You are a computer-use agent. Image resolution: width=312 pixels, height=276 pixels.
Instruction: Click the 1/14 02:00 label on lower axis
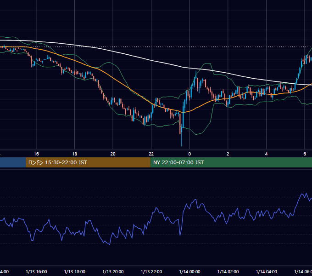coord(228,271)
